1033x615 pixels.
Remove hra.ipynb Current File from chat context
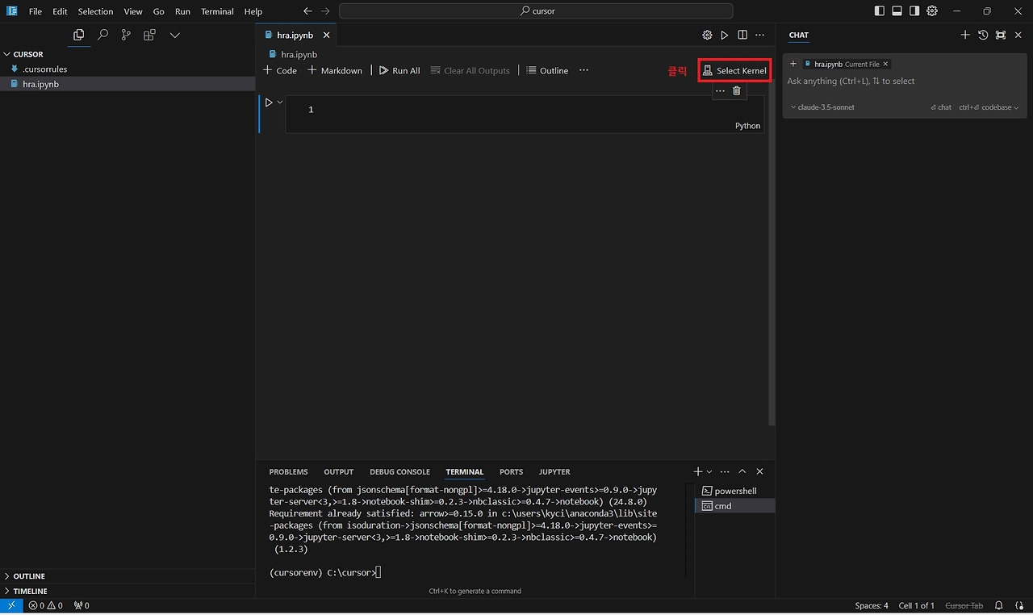(x=885, y=64)
